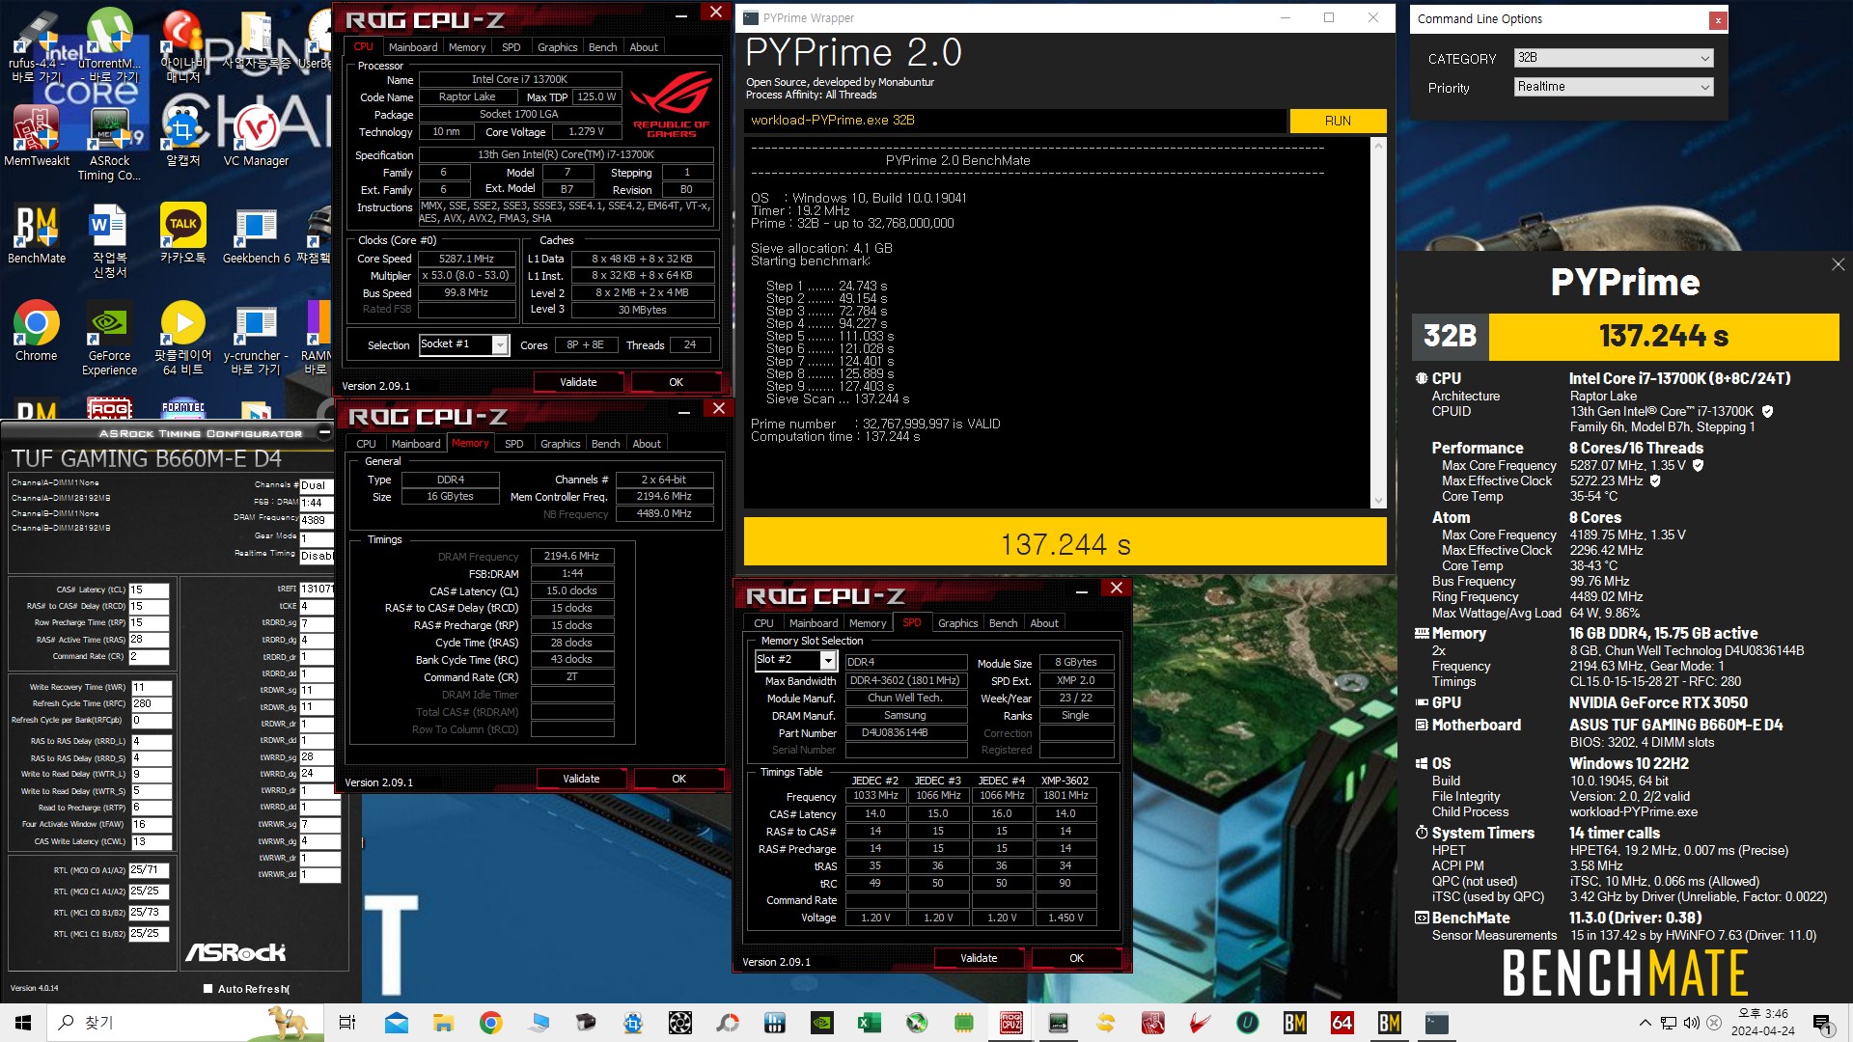Click the Refresh Cycle Time (tRFC) field

(151, 704)
